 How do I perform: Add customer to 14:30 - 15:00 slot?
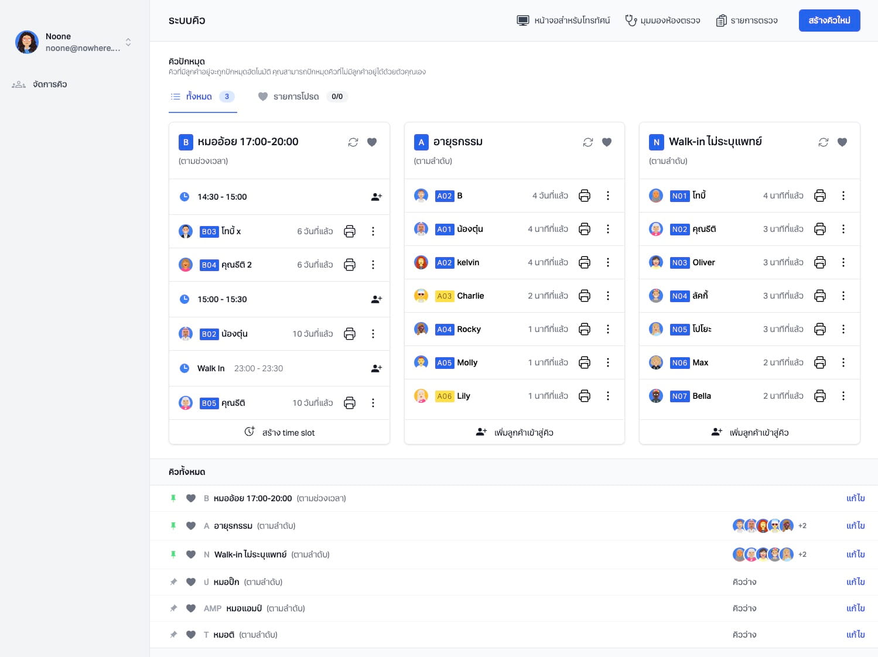[376, 197]
